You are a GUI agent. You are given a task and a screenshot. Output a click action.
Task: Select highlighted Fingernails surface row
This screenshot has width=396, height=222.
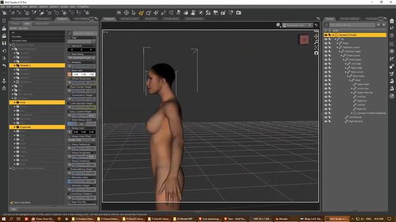click(x=37, y=127)
